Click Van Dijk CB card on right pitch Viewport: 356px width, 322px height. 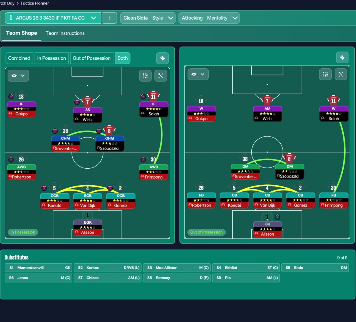(268, 201)
